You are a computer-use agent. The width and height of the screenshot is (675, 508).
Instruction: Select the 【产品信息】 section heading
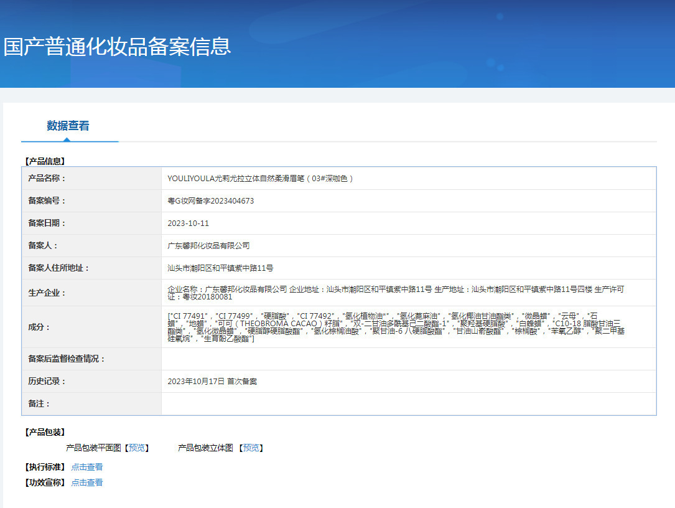pyautogui.click(x=45, y=161)
